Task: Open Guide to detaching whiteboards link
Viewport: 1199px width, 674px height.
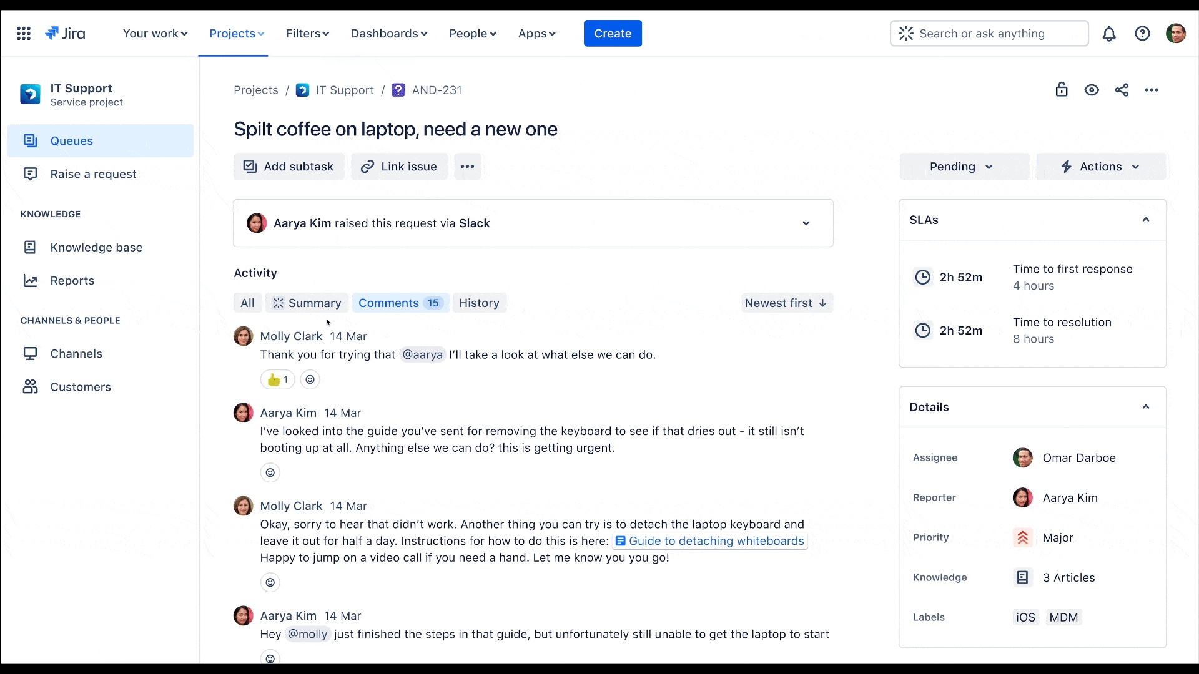Action: click(x=710, y=541)
